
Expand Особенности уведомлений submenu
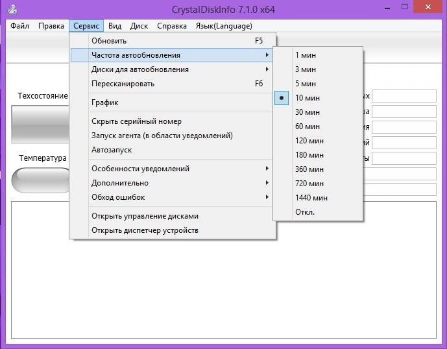point(172,169)
